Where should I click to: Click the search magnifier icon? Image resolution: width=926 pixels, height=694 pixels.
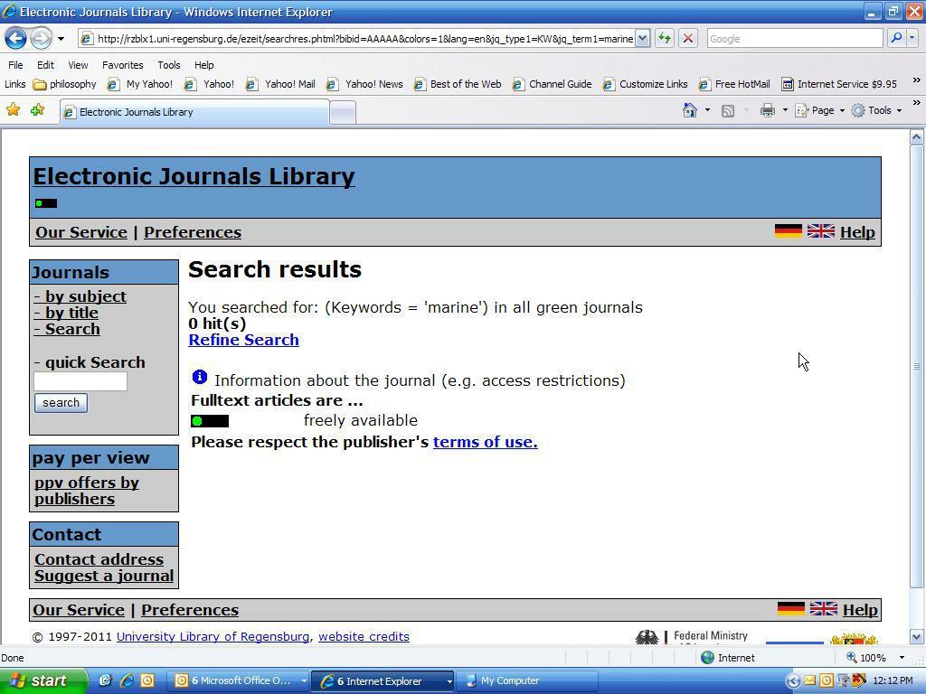point(896,39)
